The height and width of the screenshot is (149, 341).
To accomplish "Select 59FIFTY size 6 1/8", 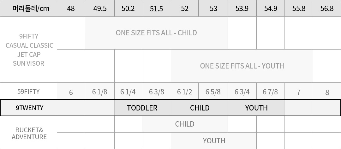I will tap(100, 92).
